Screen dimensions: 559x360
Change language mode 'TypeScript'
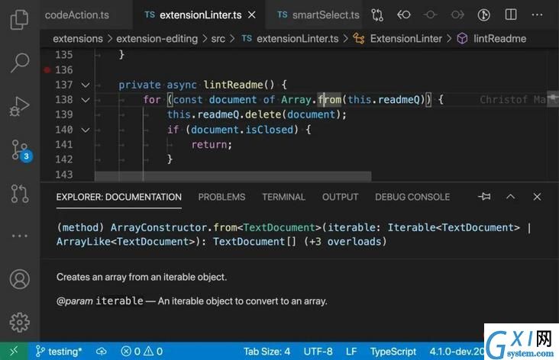pos(393,352)
